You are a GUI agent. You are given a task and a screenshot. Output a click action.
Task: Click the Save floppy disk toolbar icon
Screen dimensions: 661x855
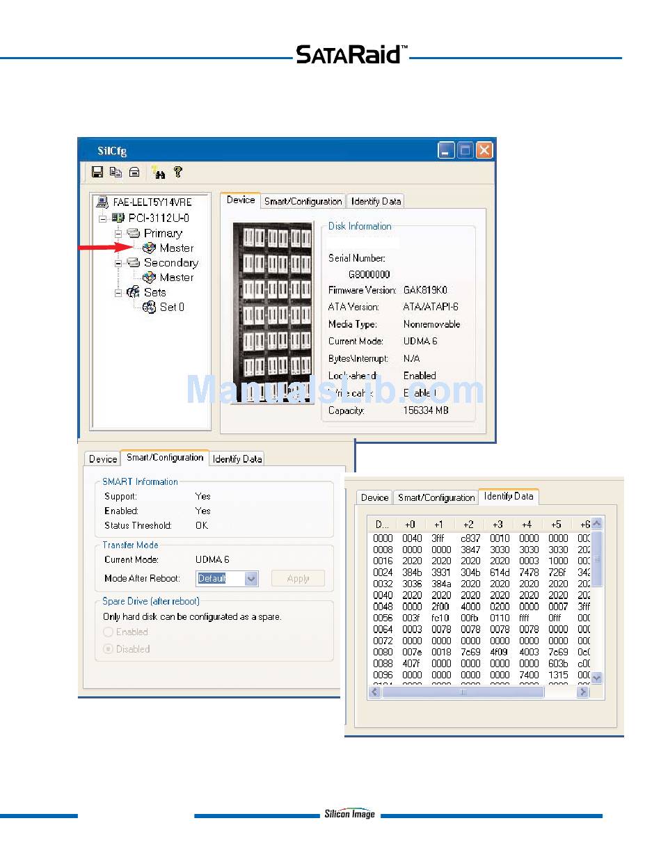pyautogui.click(x=97, y=172)
